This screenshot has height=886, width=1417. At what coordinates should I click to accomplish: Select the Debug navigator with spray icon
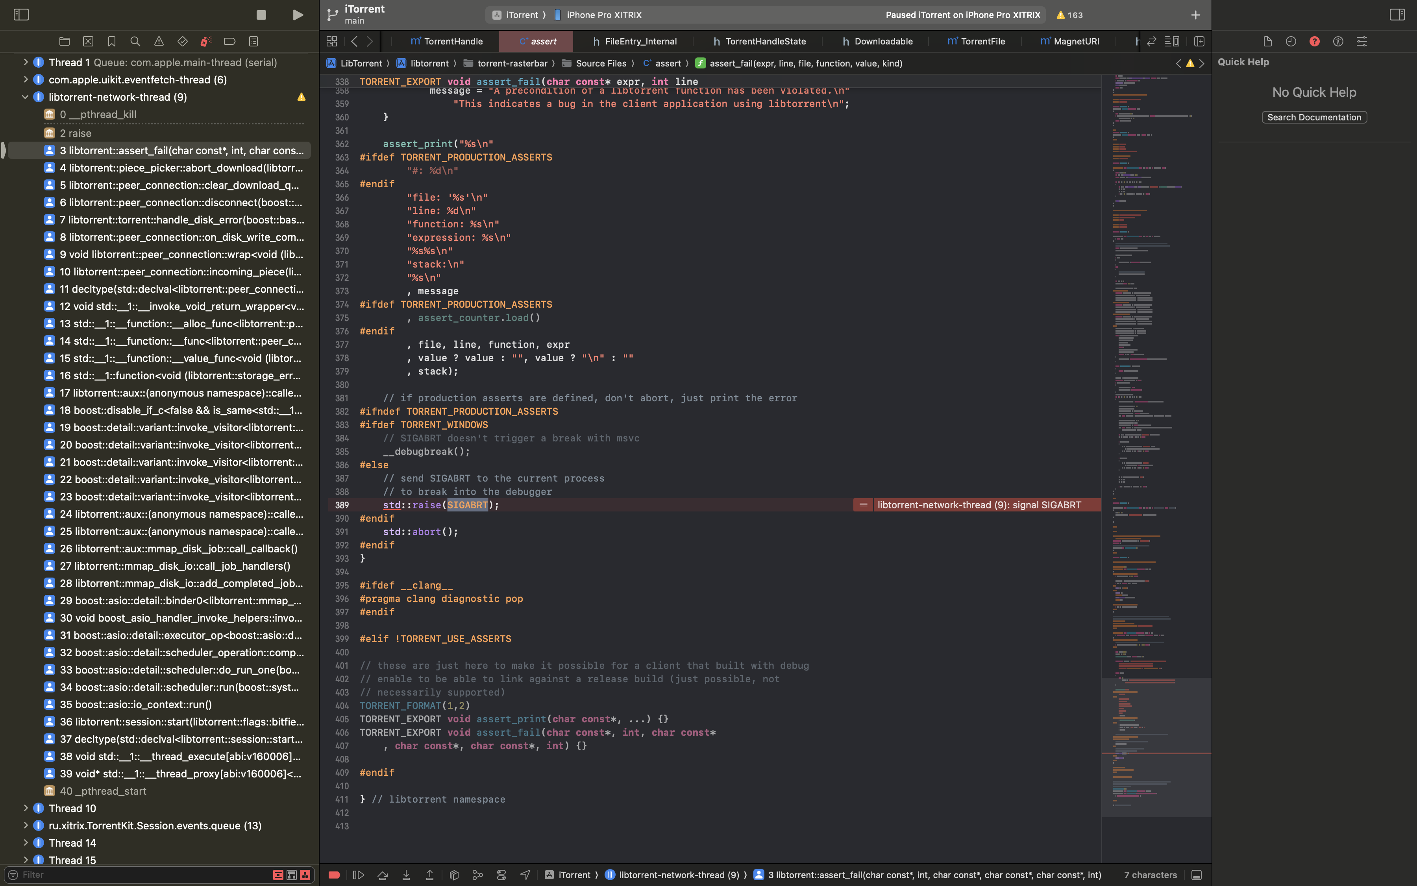tap(206, 41)
